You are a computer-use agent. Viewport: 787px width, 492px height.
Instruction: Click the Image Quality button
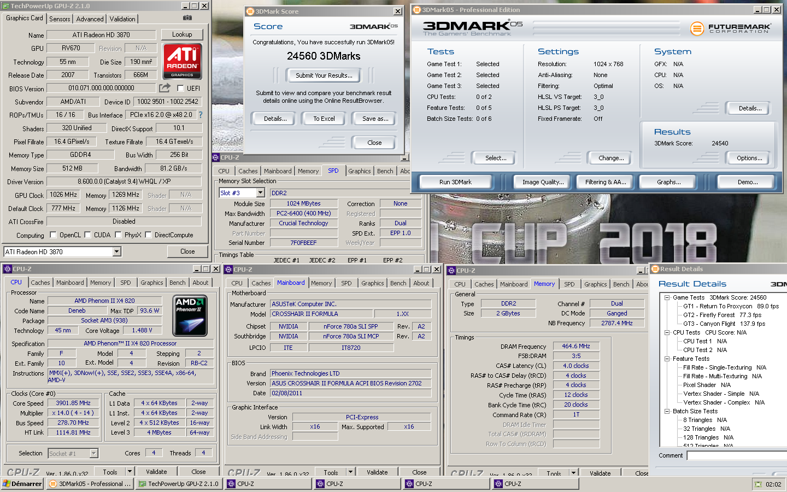(x=543, y=182)
